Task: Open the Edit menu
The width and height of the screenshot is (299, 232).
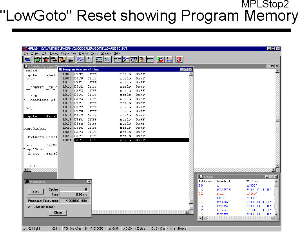Action: tap(45, 54)
